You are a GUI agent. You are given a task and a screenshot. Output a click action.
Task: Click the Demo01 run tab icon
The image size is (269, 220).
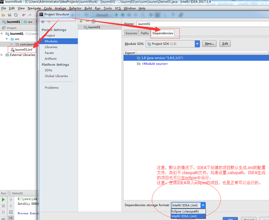point(9,193)
